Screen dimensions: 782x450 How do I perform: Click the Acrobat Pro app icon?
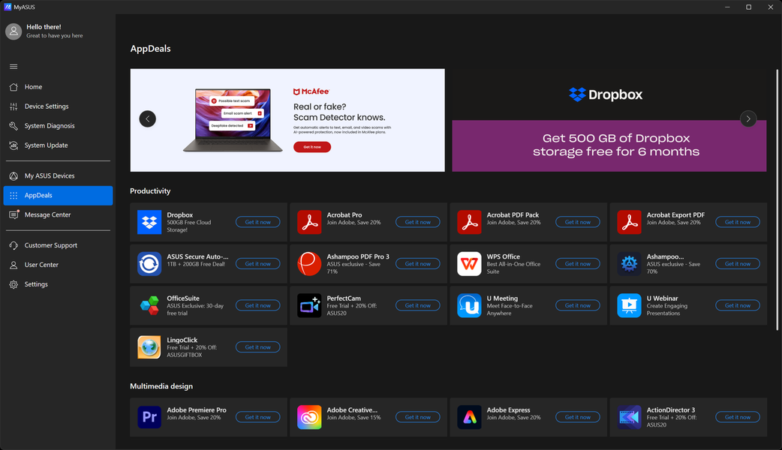[309, 222]
